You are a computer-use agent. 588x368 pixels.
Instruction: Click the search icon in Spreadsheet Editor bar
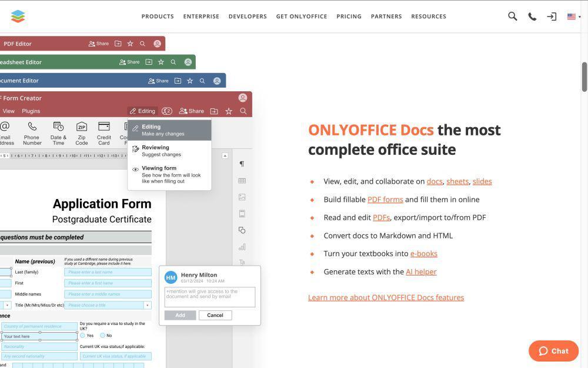(x=173, y=62)
